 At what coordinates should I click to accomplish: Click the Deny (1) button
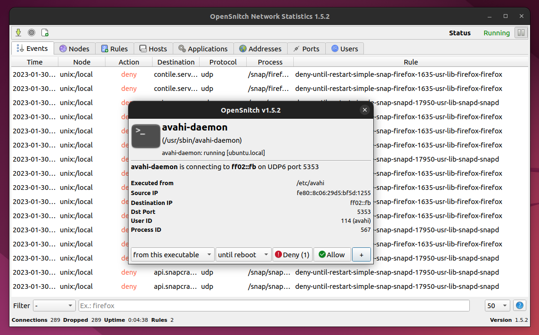tap(292, 254)
